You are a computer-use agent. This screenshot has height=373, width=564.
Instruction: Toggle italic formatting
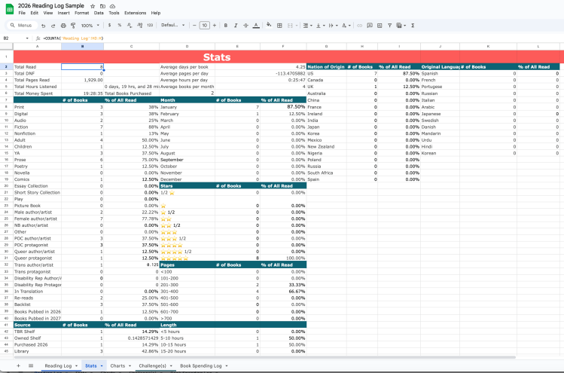[236, 25]
